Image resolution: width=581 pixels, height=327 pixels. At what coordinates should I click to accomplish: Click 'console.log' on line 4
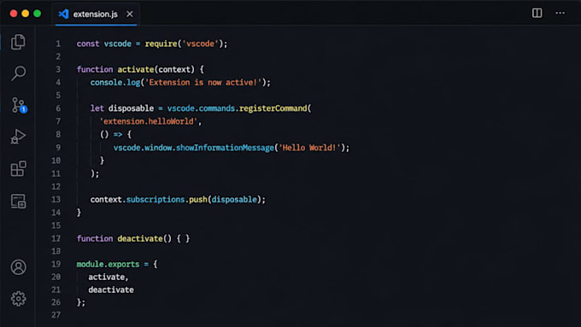click(x=114, y=82)
